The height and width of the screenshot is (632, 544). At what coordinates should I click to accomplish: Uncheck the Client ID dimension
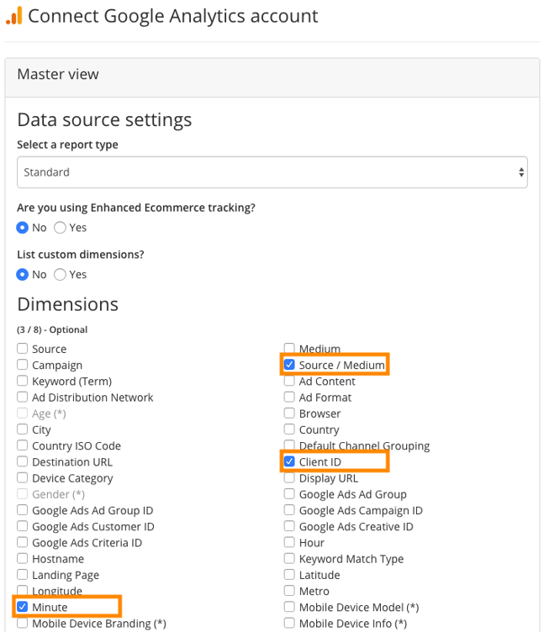tap(289, 461)
